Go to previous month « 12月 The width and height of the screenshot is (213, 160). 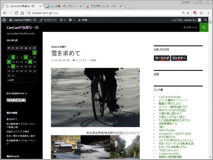pyautogui.click(x=11, y=80)
